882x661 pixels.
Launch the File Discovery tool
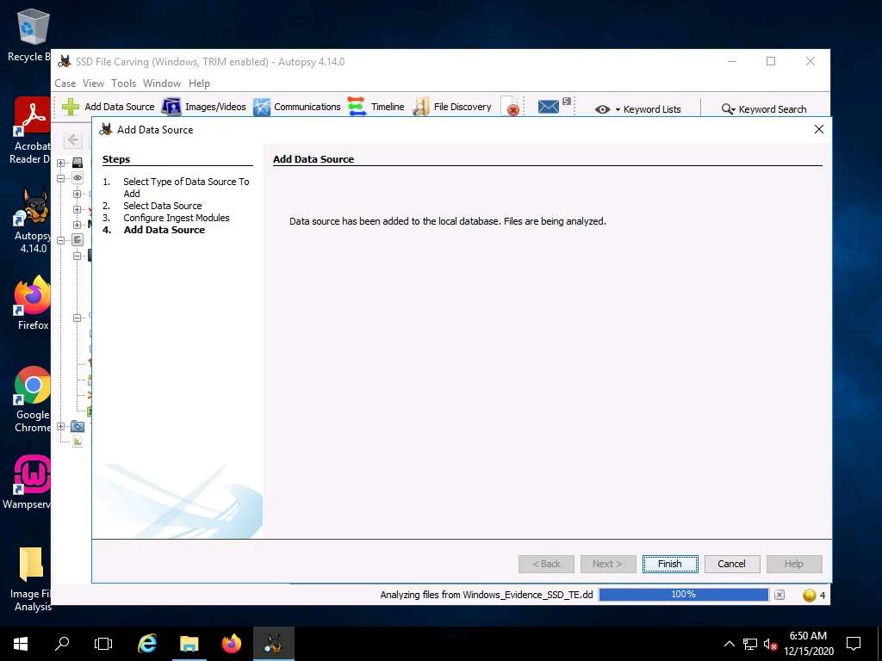451,107
